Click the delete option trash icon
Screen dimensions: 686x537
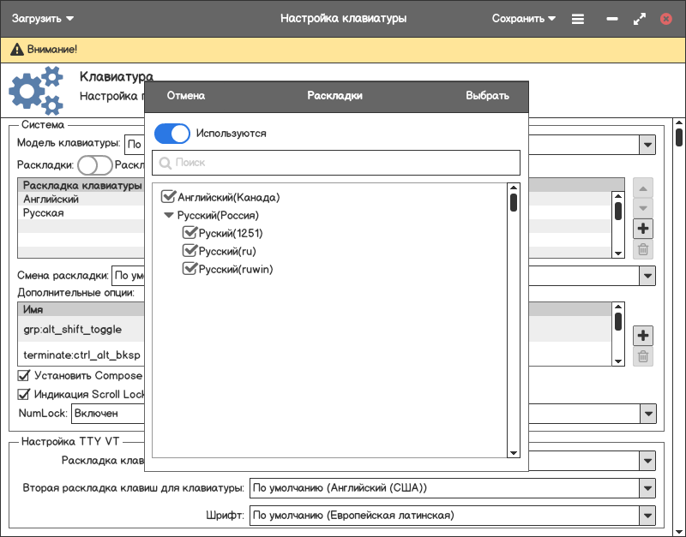point(643,356)
